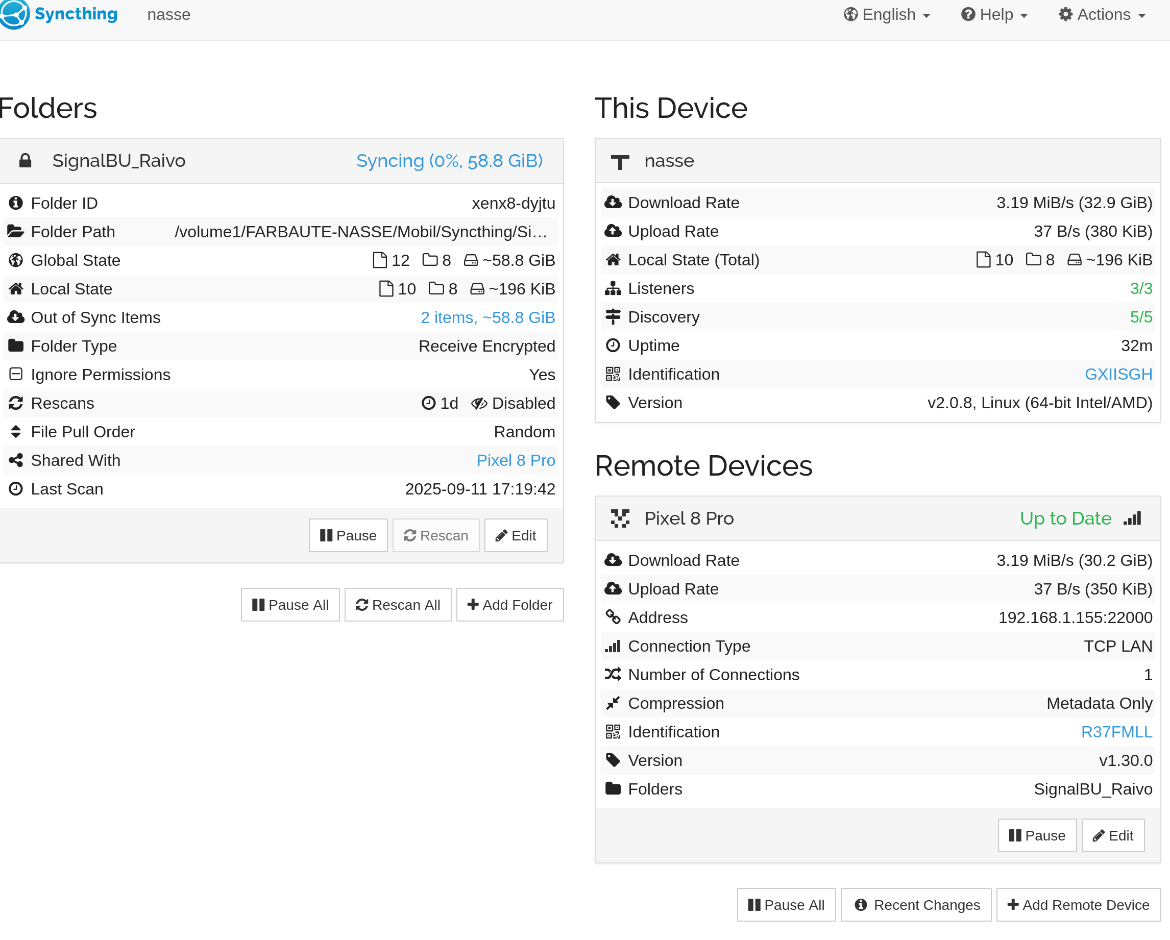Image resolution: width=1170 pixels, height=940 pixels.
Task: Click the Global State globe icon
Action: click(x=16, y=260)
